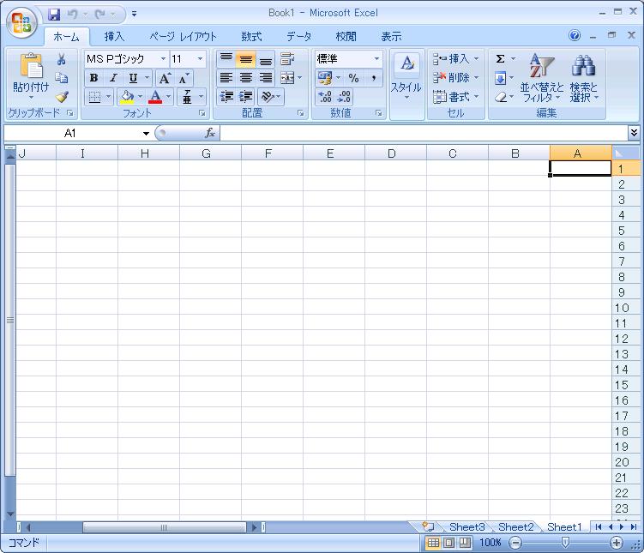Click the text orientation icon

[x=268, y=97]
